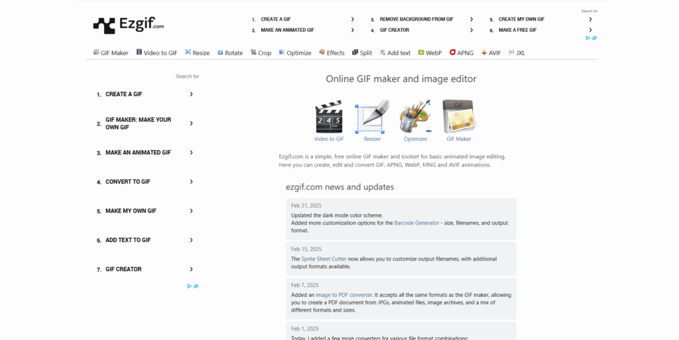679x340 pixels.
Task: Expand the MAKE MY OWN GIF chevron
Action: pos(191,211)
